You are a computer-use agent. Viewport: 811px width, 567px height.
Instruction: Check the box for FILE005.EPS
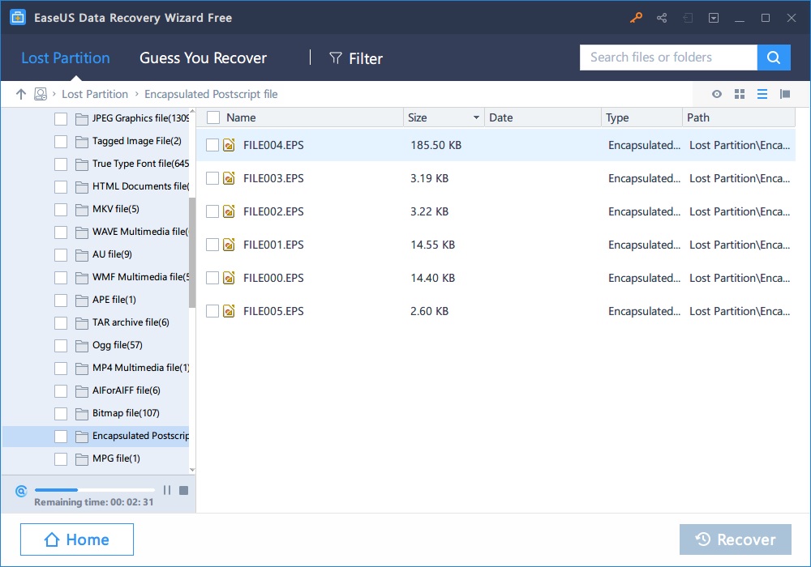(212, 311)
